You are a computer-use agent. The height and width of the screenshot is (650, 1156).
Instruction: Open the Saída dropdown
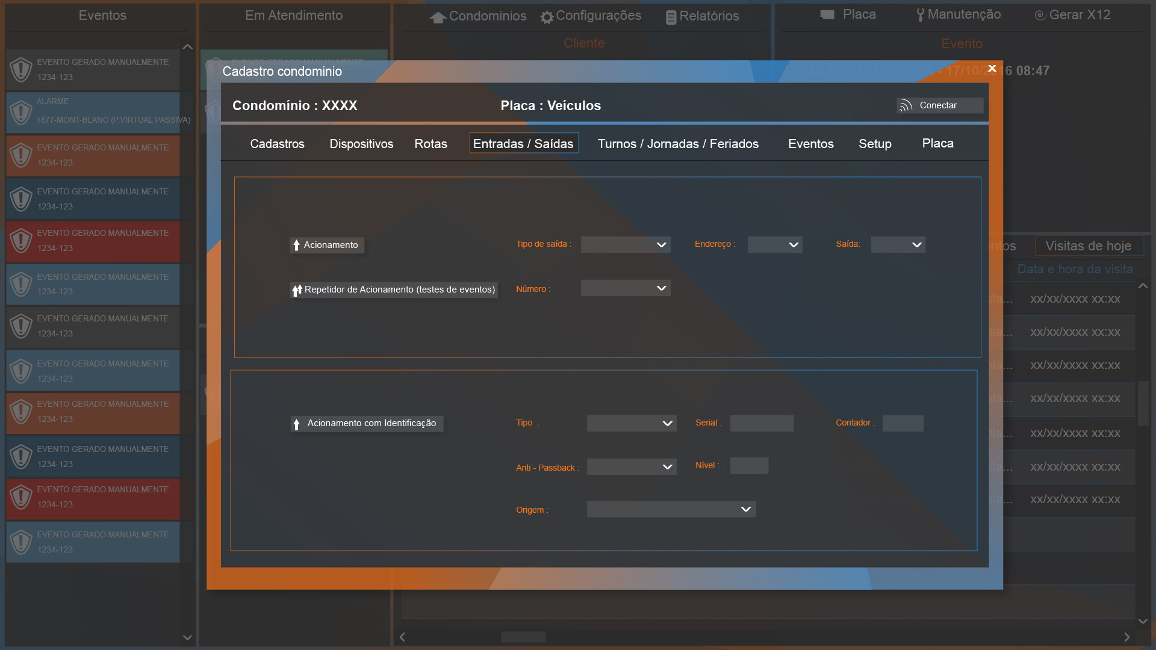898,244
